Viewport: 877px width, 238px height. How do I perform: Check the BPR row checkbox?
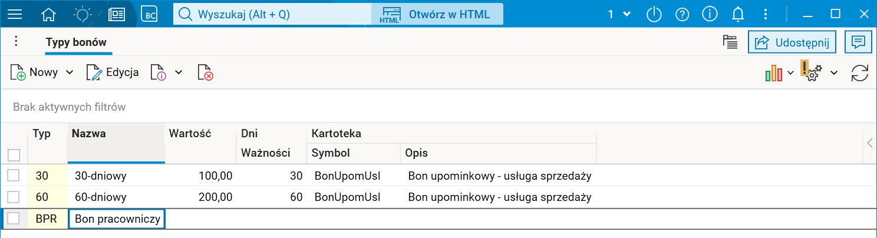14,219
